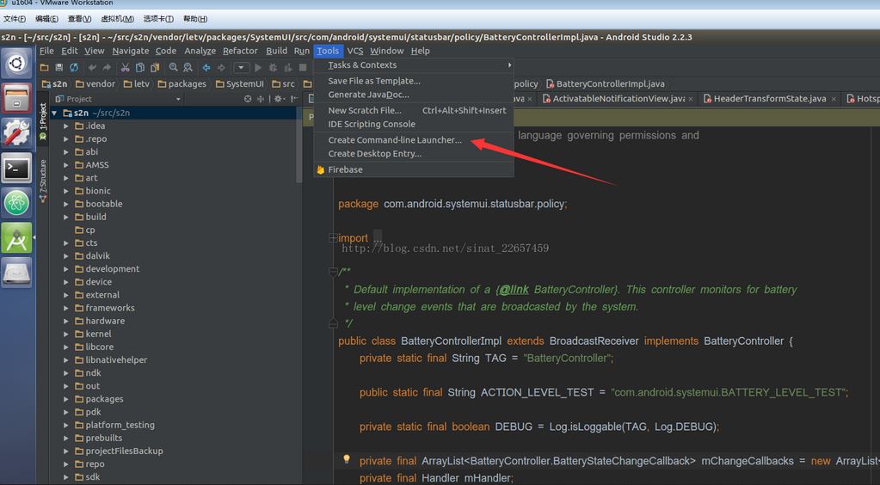880x485 pixels.
Task: Select Generate JavaDoc menu item
Action: [x=414, y=95]
